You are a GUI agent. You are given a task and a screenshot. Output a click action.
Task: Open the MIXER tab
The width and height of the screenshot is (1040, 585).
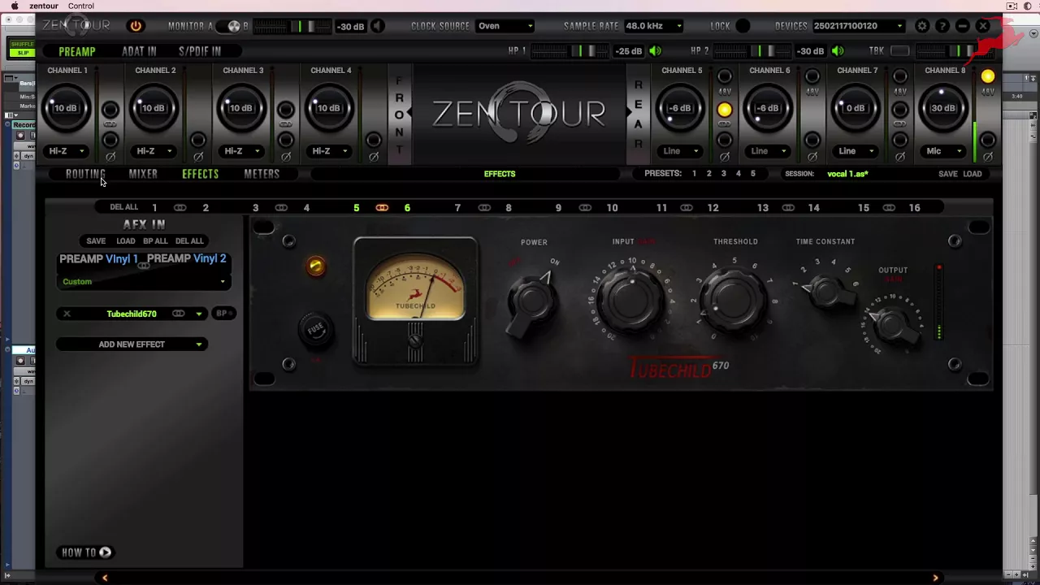point(143,174)
